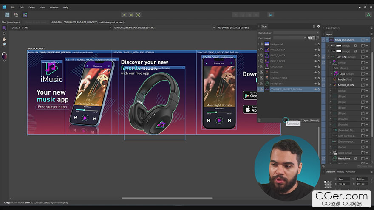Switch to Pixel Persona icon
Viewport: 374px width, 210px height.
point(16,15)
